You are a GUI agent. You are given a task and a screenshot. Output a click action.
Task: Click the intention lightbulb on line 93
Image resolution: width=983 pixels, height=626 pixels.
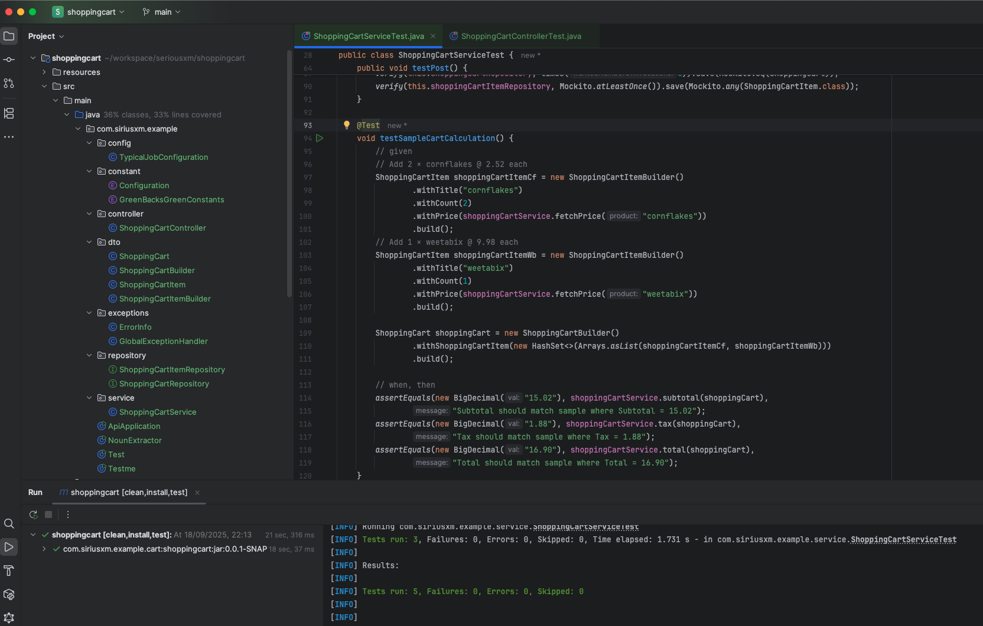coord(346,124)
